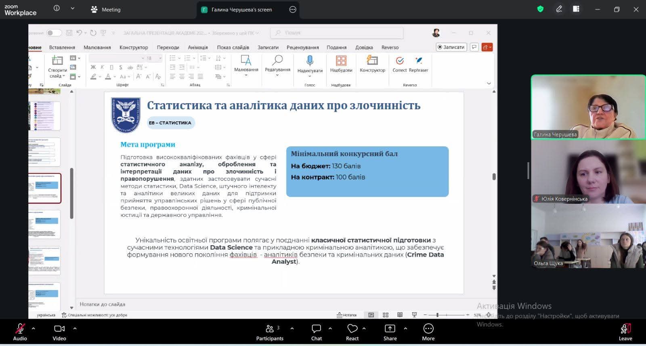Leave the Zoom meeting

coord(625,332)
